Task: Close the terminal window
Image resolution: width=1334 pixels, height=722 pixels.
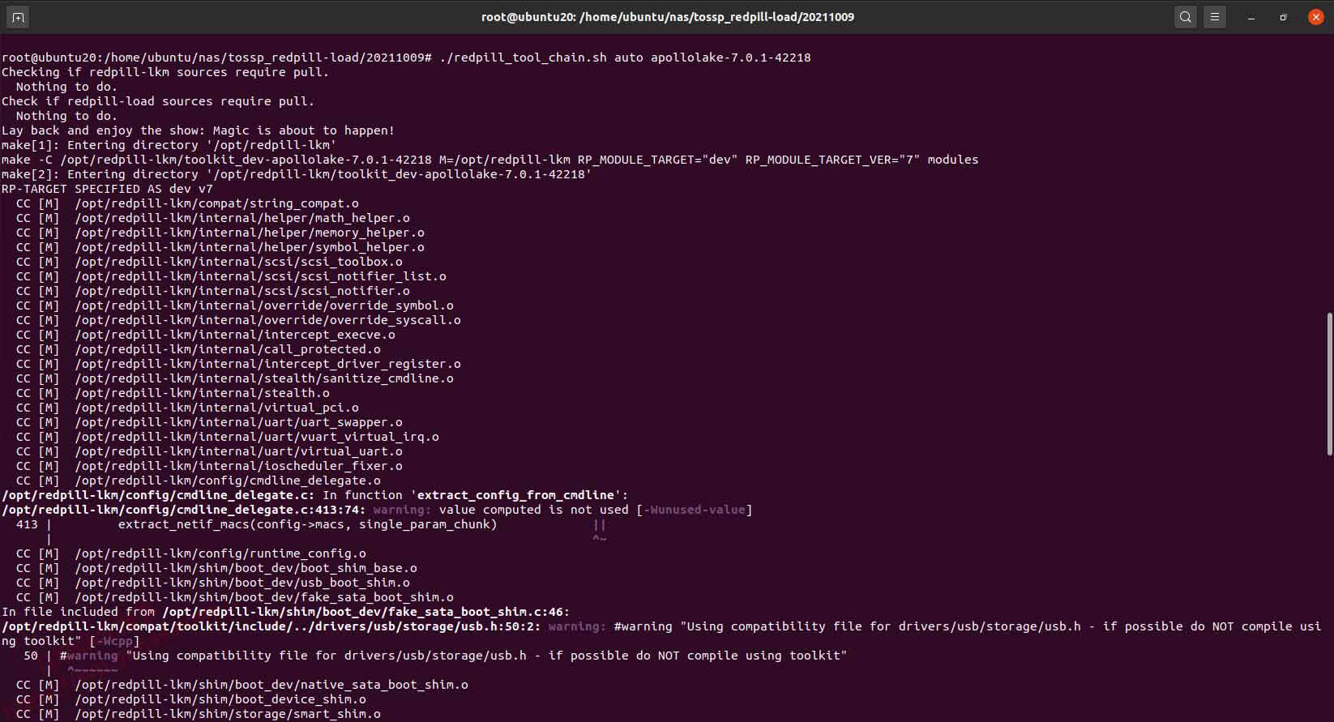Action: point(1315,17)
